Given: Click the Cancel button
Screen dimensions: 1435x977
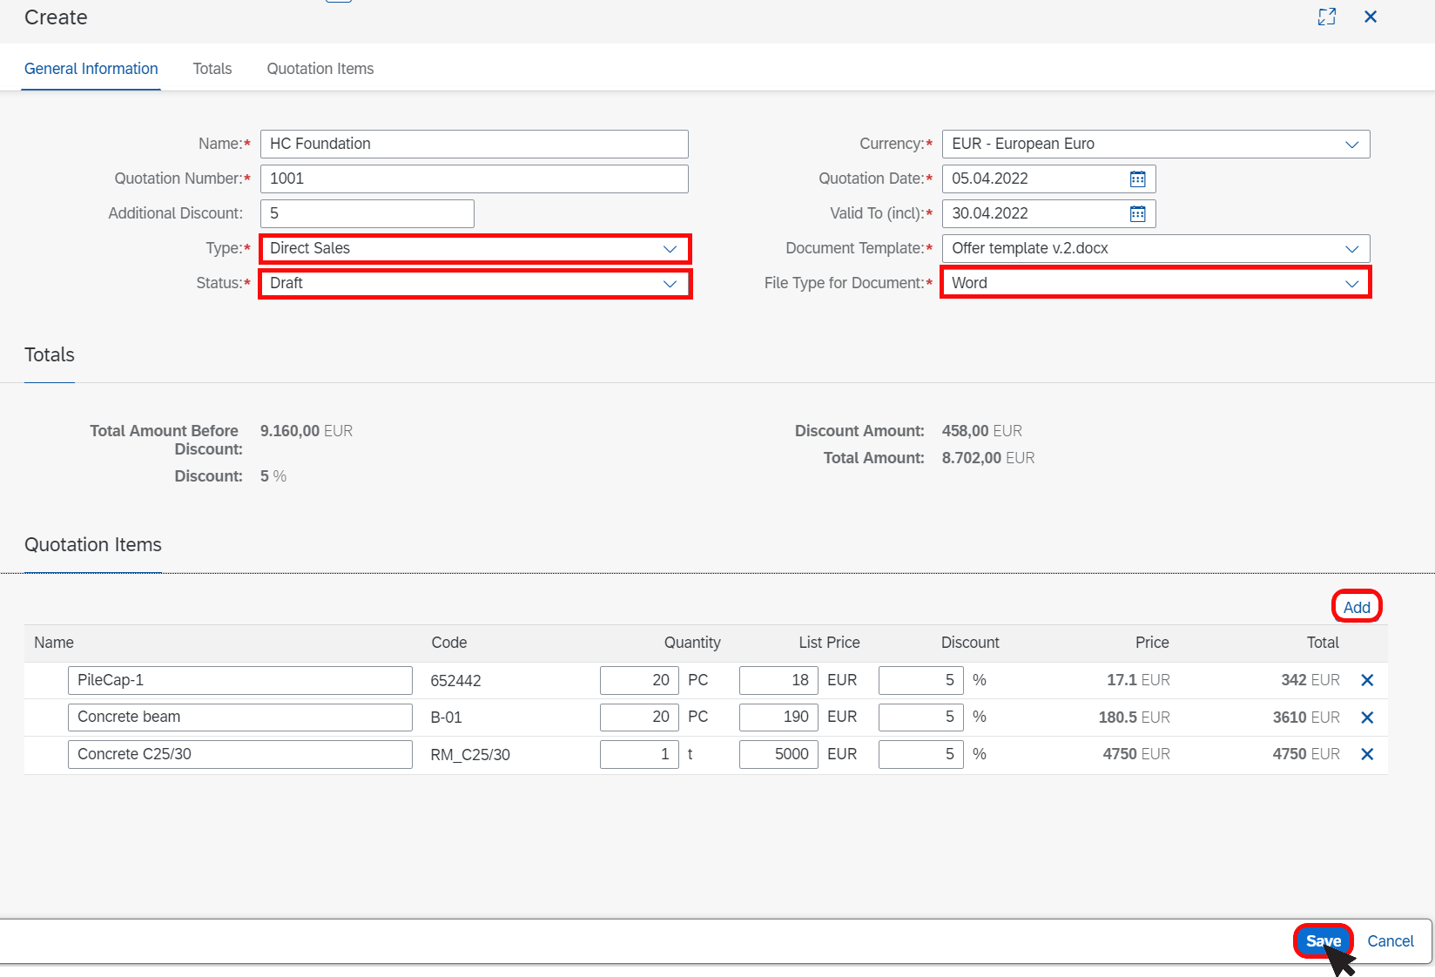Looking at the screenshot, I should click(1391, 941).
